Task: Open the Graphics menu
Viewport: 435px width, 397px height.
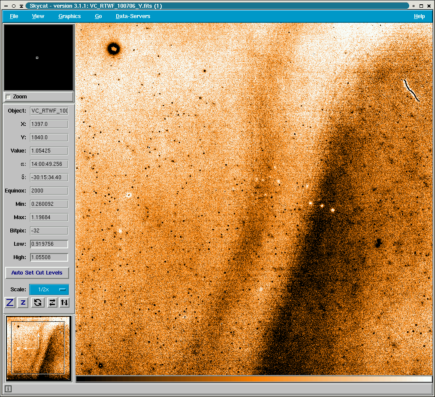Action: (x=69, y=16)
